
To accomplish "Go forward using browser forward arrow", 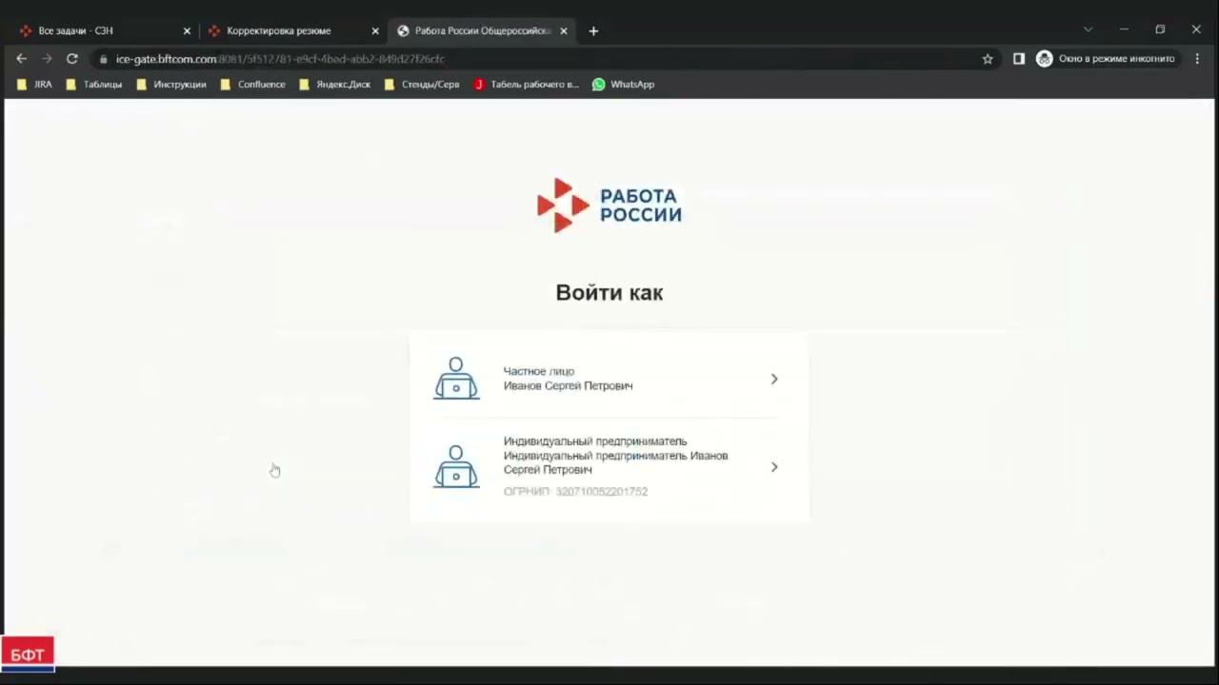I will 46,59.
